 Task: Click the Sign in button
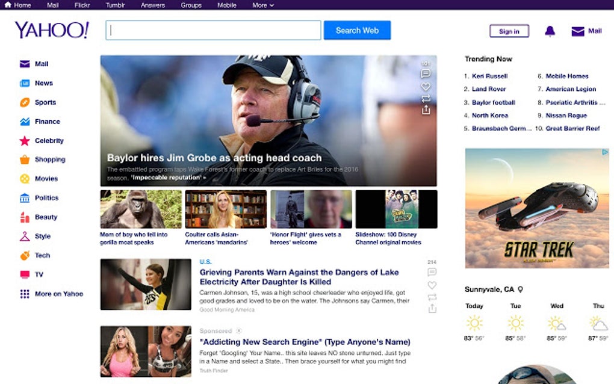pos(509,31)
